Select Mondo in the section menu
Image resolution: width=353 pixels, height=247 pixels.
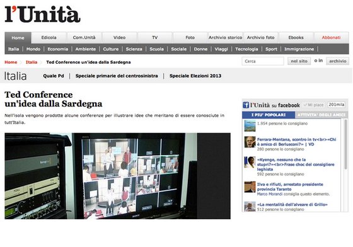pyautogui.click(x=33, y=49)
